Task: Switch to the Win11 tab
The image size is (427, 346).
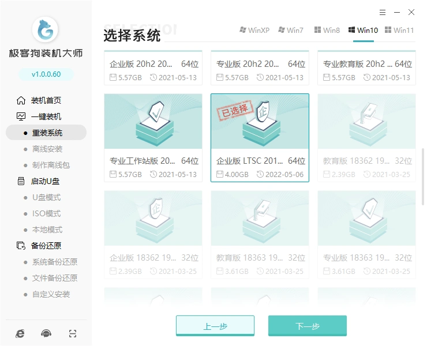Action: (x=399, y=30)
